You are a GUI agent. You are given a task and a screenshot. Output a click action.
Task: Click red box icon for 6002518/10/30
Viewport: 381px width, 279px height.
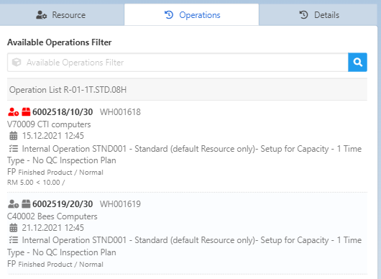[x=26, y=111]
